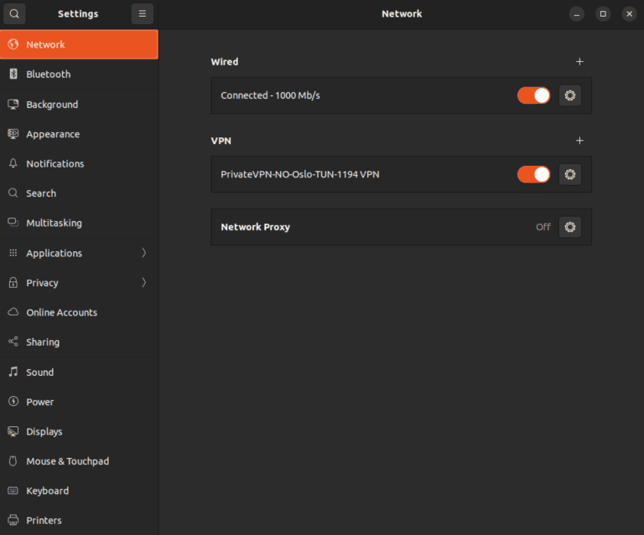Add a new VPN connection
Screen dimensions: 644x535
click(x=579, y=141)
